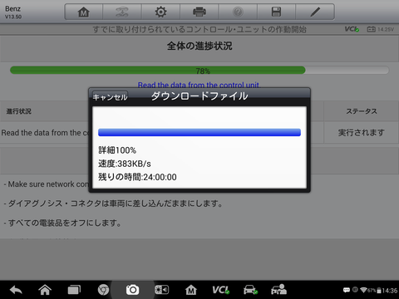Open the help question mark icon
The image size is (399, 299).
point(238,12)
